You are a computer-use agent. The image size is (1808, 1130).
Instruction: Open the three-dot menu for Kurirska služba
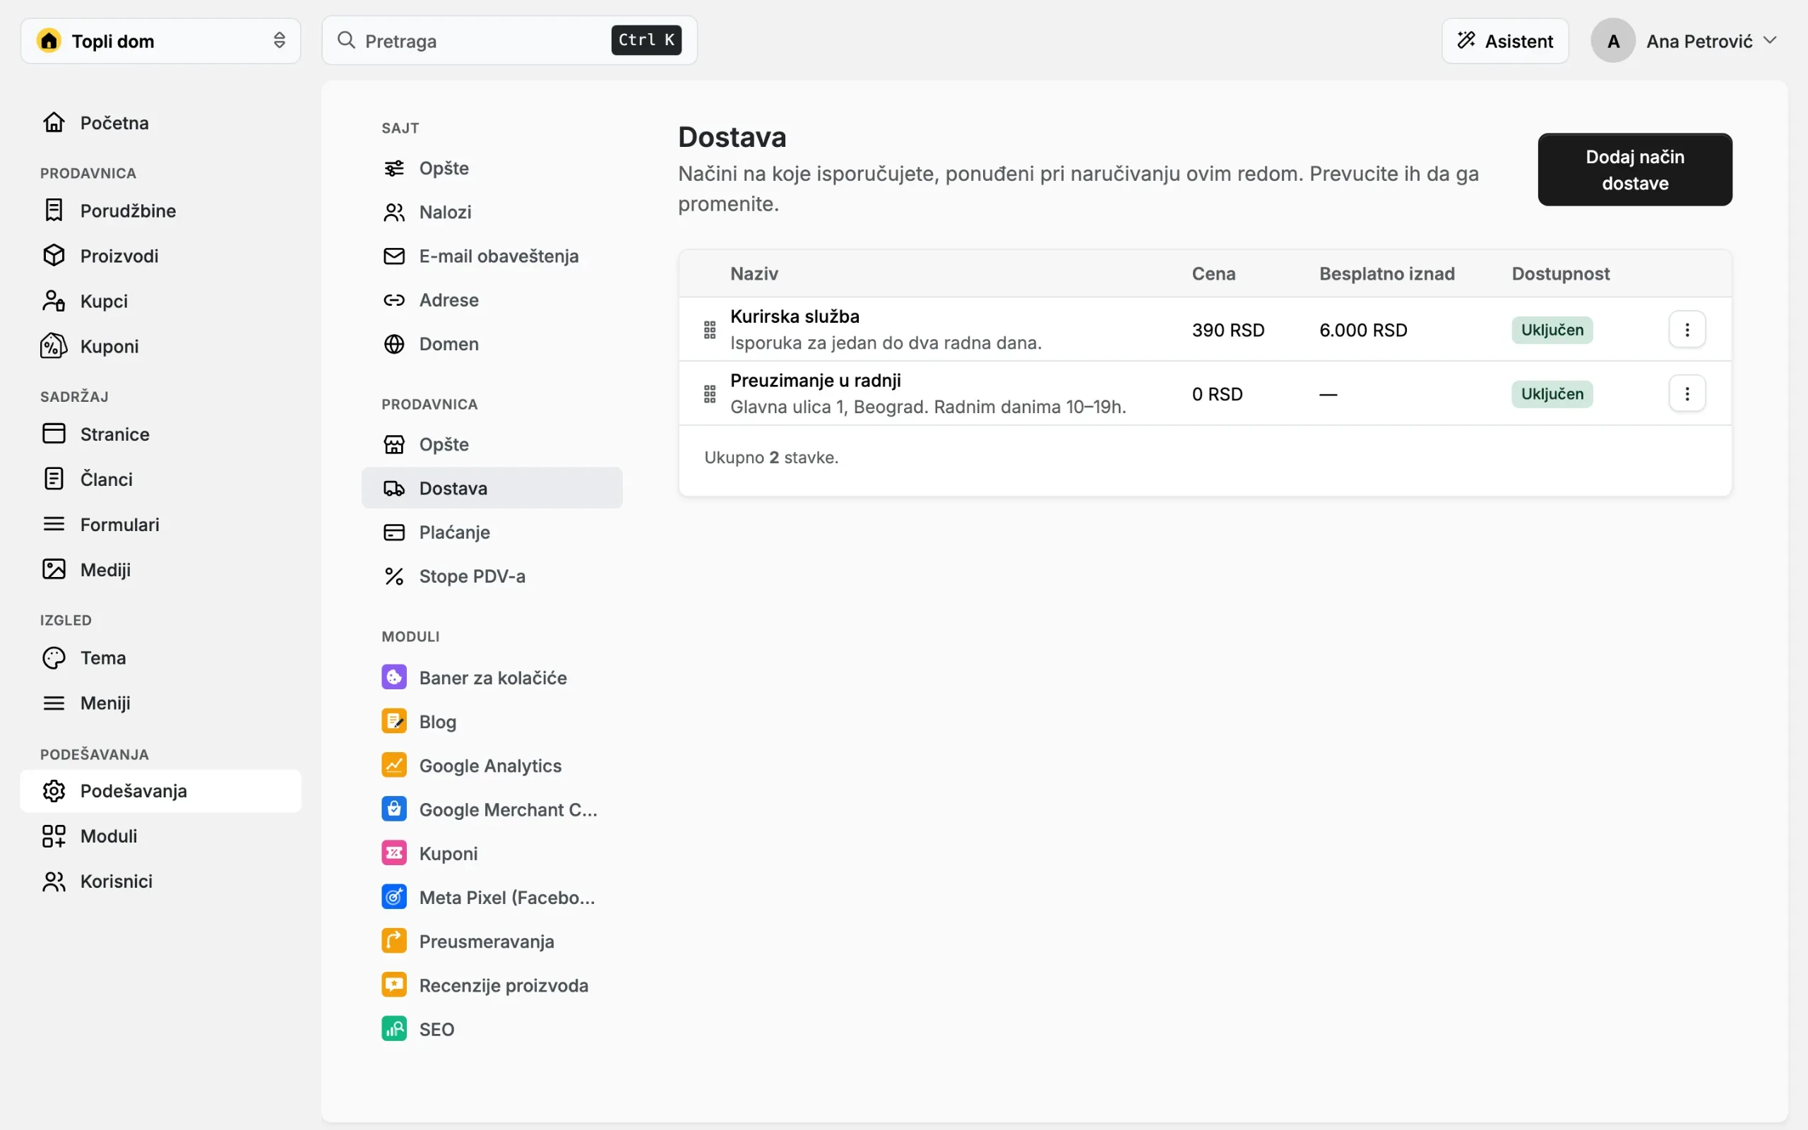pos(1687,330)
